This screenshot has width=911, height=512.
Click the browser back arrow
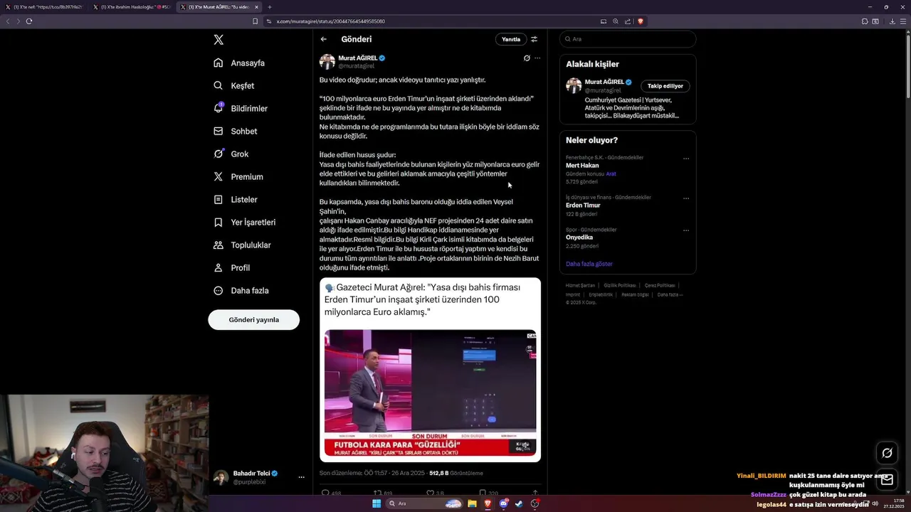pos(8,21)
